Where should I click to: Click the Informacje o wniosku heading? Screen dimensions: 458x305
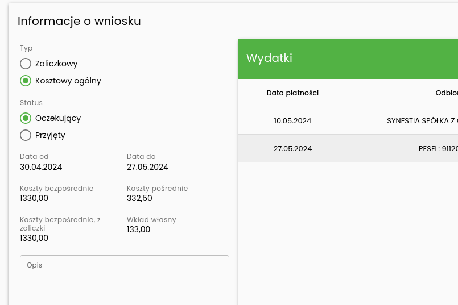79,22
